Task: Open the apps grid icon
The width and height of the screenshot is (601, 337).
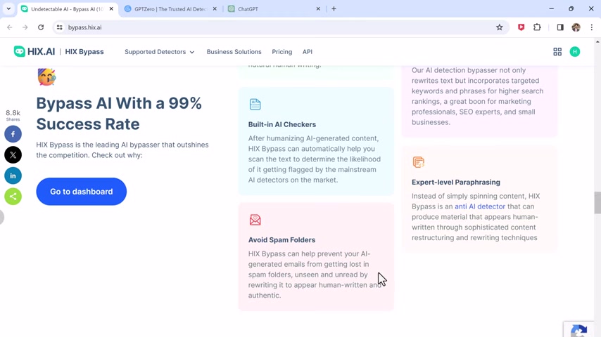Action: click(557, 52)
